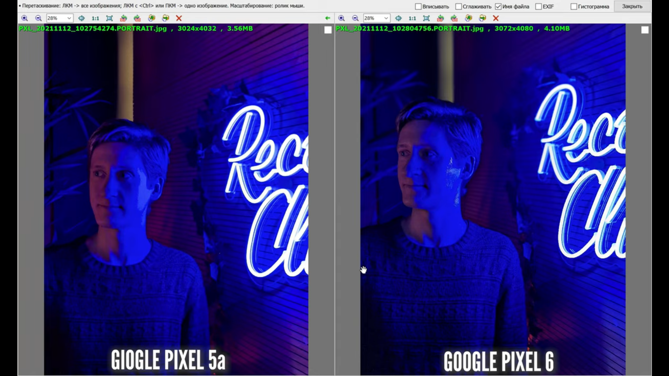
Task: Tick the white selection box on Pixel 5a image
Action: point(328,30)
